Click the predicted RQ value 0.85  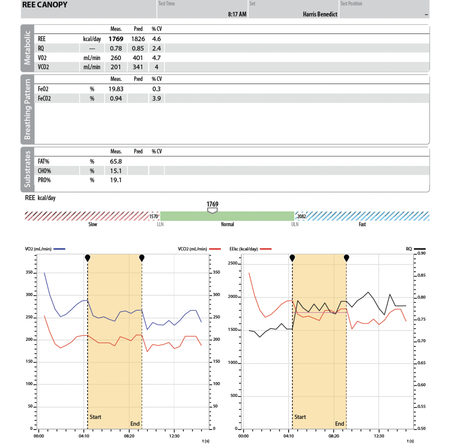[138, 48]
